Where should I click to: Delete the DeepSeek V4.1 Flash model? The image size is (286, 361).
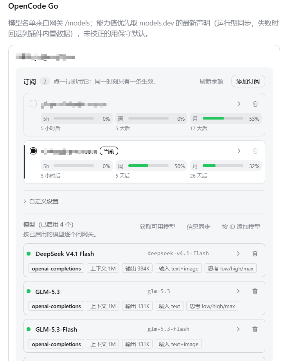255,254
